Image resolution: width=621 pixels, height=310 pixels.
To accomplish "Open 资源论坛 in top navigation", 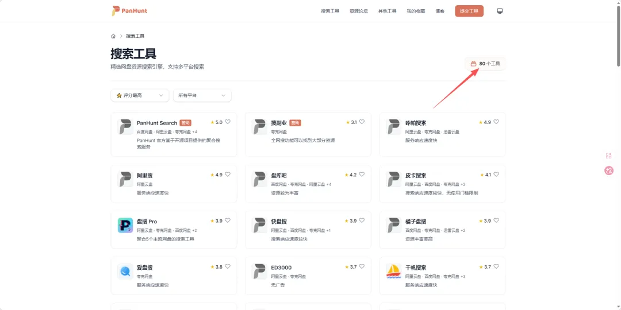I will pos(358,11).
